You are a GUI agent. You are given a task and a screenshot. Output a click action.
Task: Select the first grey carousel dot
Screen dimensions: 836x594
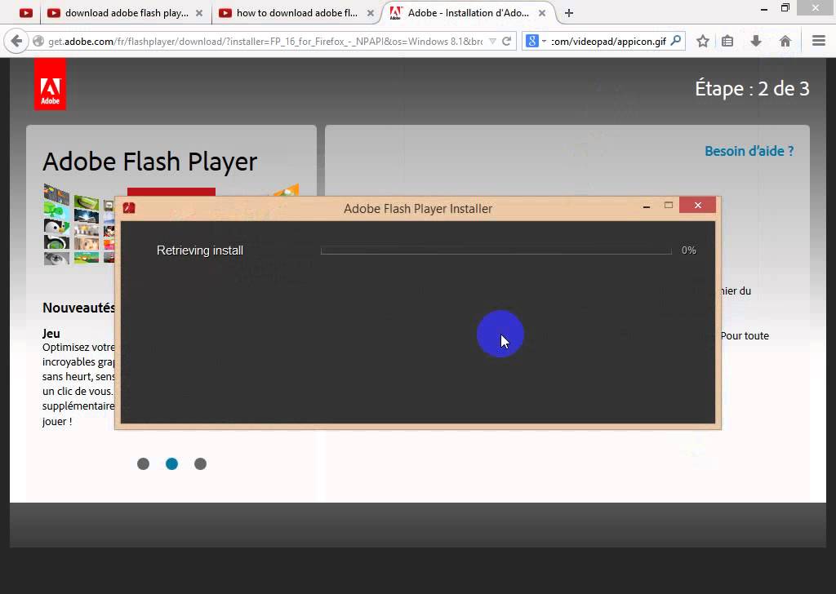pos(143,464)
